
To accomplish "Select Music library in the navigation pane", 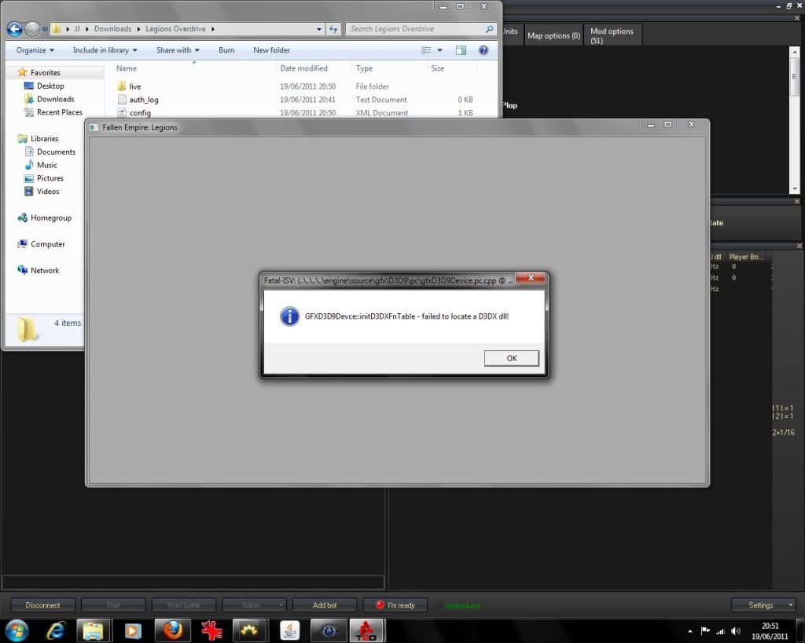I will [x=46, y=165].
